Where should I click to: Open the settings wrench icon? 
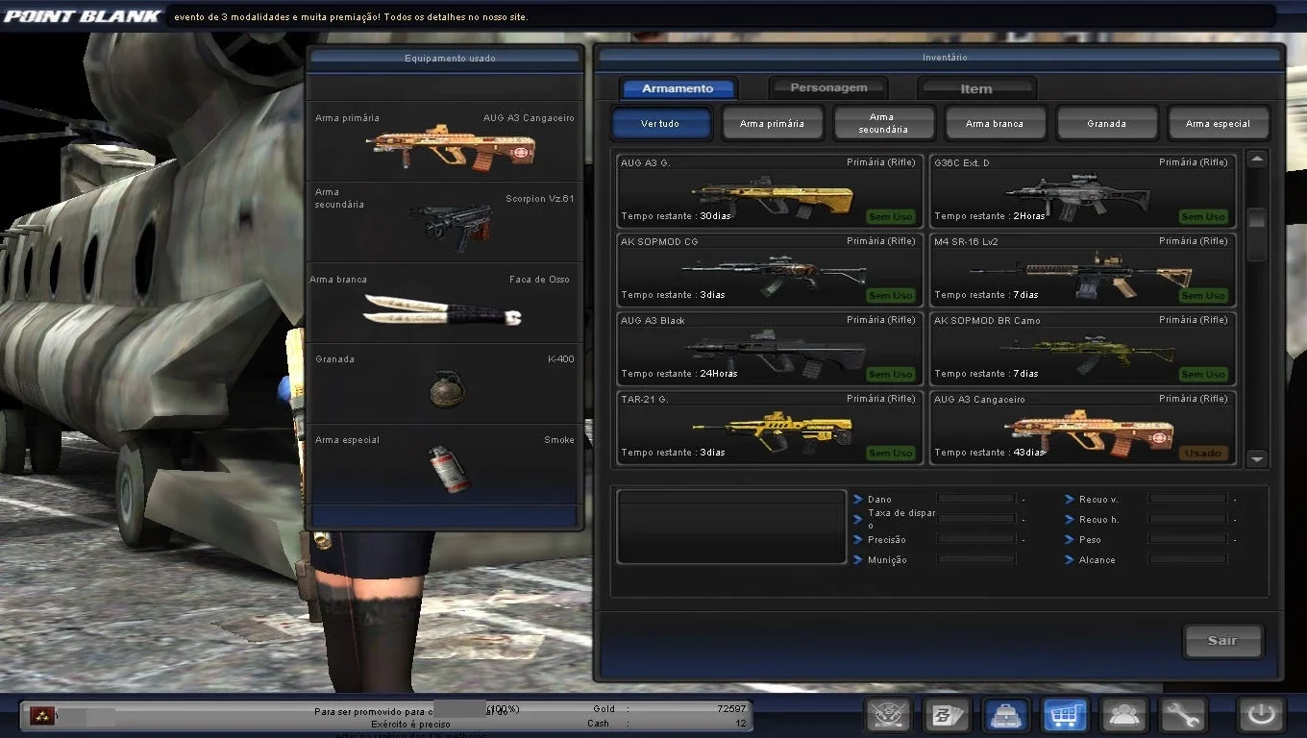point(1183,715)
